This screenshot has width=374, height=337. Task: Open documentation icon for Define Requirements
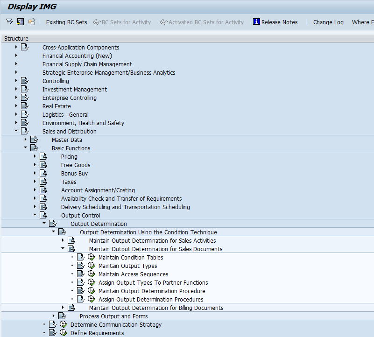(x=52, y=333)
